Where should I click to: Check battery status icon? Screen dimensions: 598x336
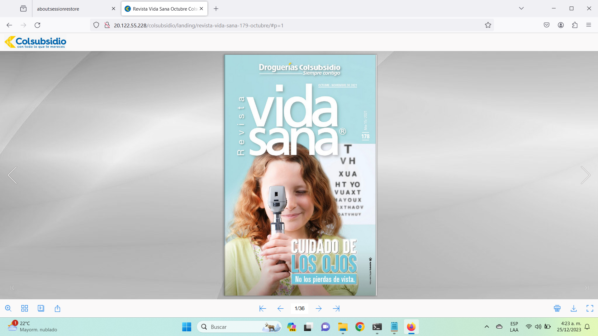[x=548, y=327]
